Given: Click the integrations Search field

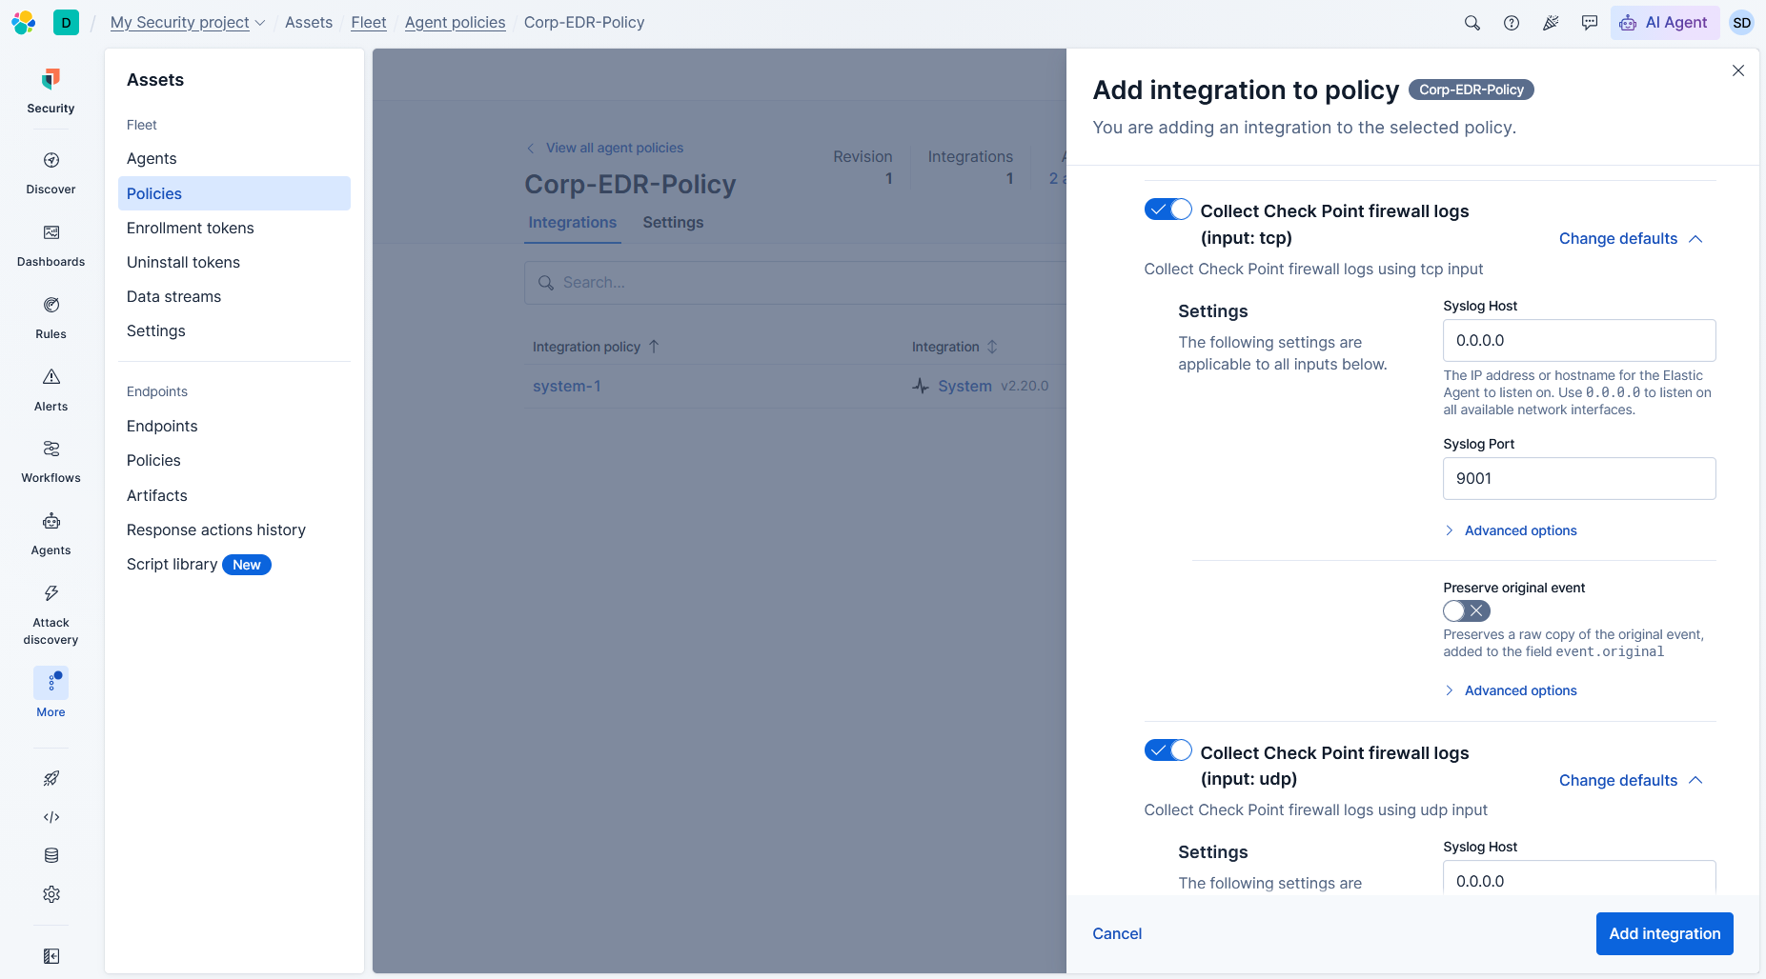Looking at the screenshot, I should tap(796, 283).
